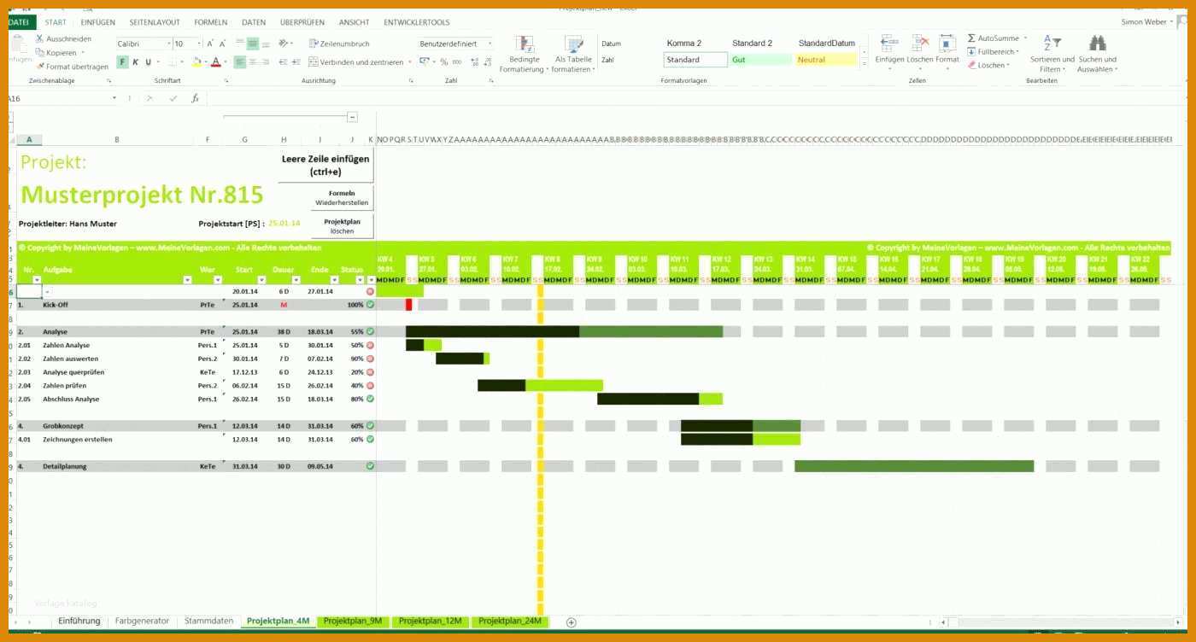
Task: Open Name Box A16 dropdown
Action: pyautogui.click(x=114, y=99)
